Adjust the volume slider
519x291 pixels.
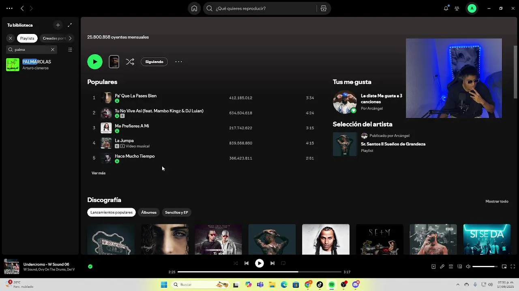[x=485, y=266]
